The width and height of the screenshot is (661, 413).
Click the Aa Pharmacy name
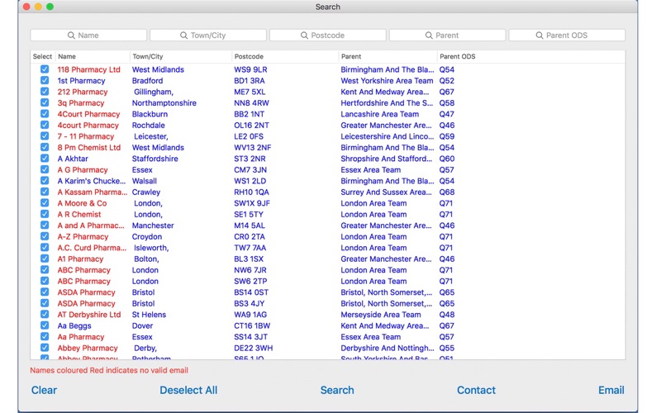(x=81, y=337)
